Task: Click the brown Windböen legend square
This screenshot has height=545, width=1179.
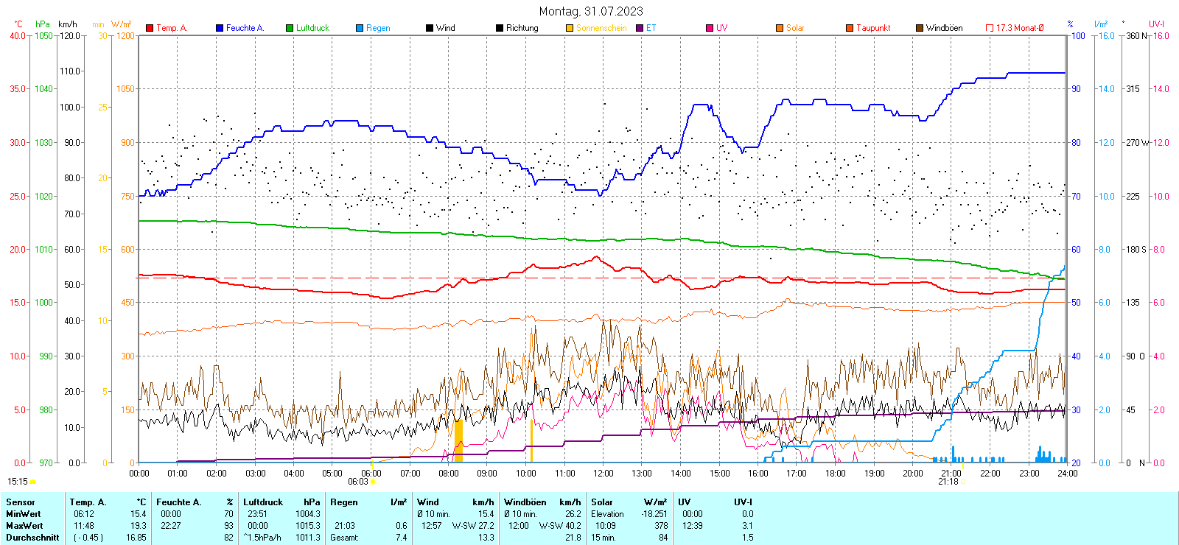Action: click(920, 28)
